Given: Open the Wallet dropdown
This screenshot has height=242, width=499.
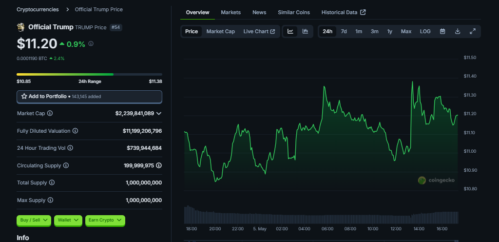Looking at the screenshot, I should tap(68, 220).
